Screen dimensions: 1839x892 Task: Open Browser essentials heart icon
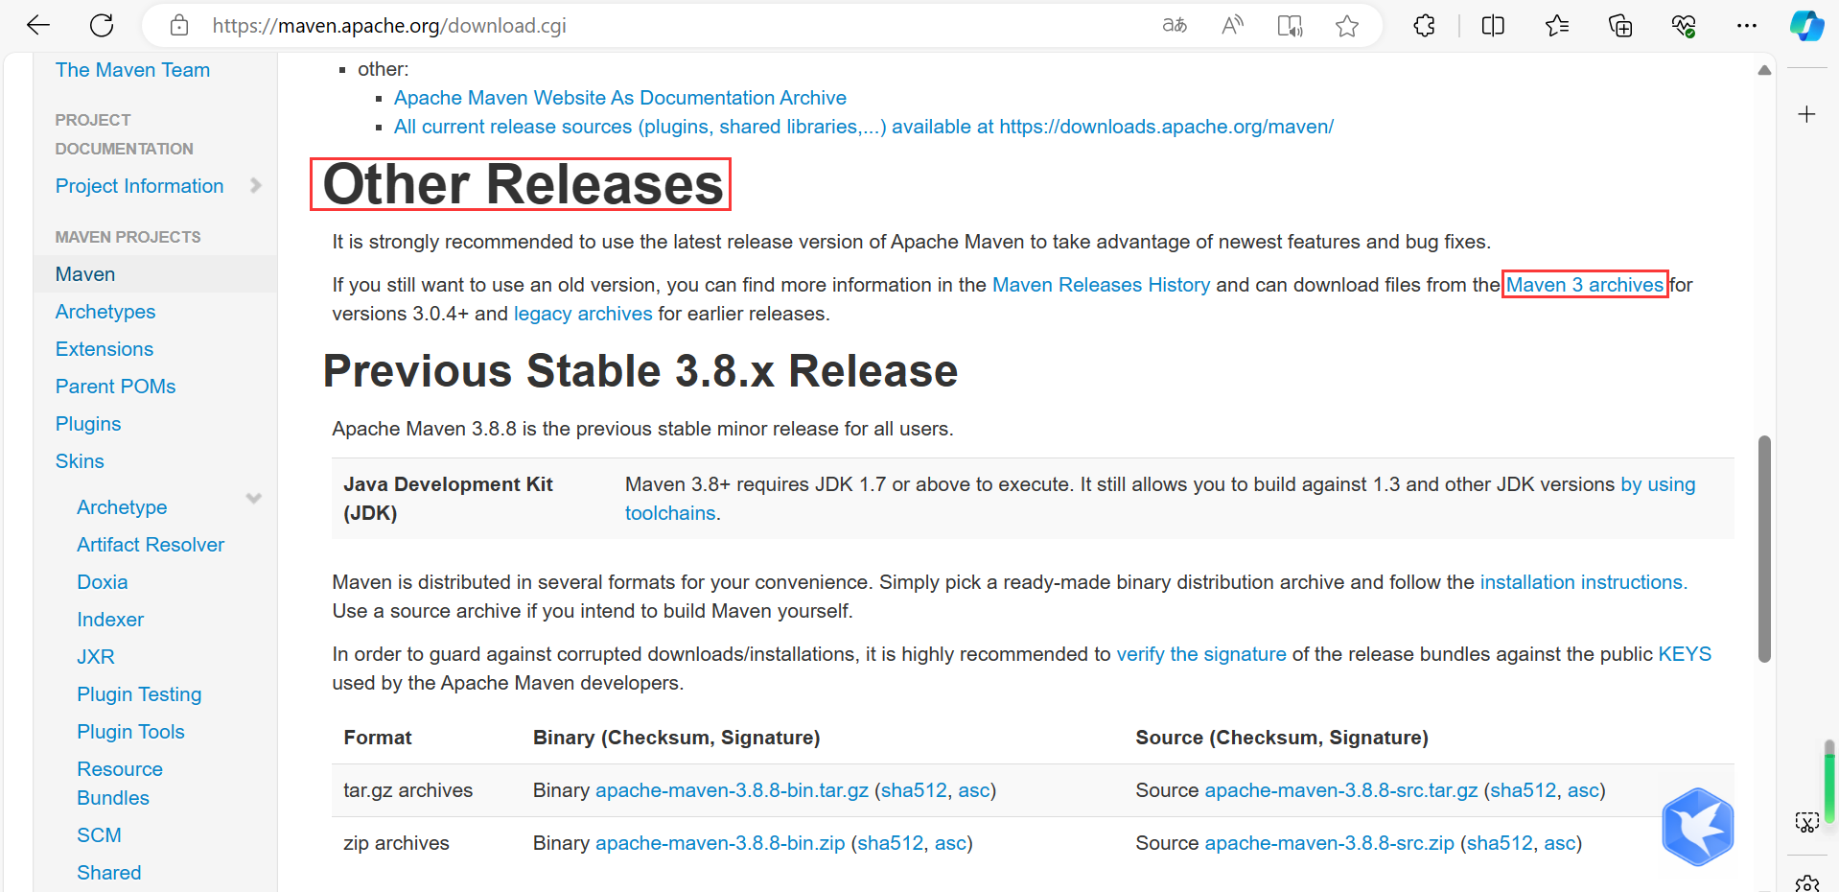click(1684, 26)
